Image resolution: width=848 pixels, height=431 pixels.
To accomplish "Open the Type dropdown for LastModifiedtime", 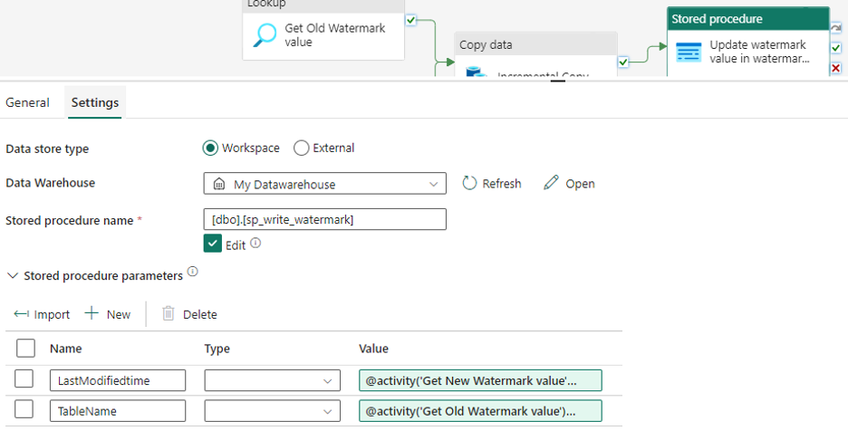I will (x=272, y=380).
